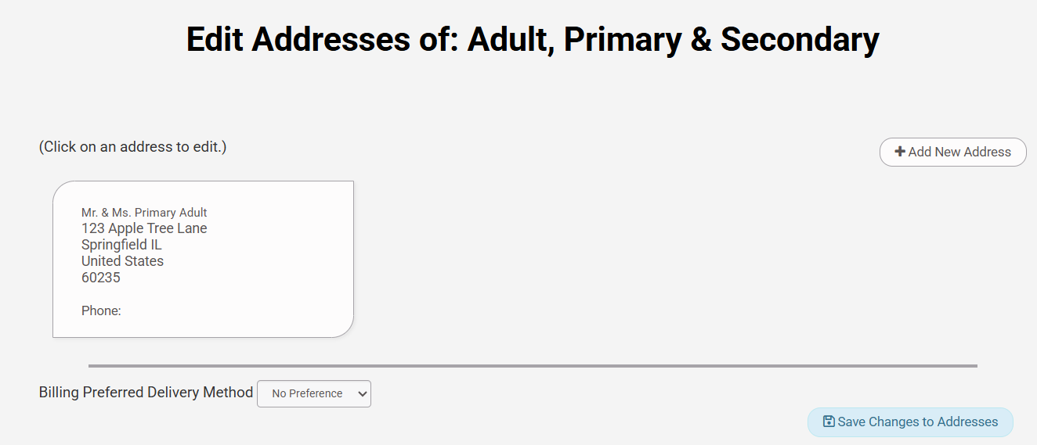
Task: Click the zip code 60235
Action: (101, 278)
